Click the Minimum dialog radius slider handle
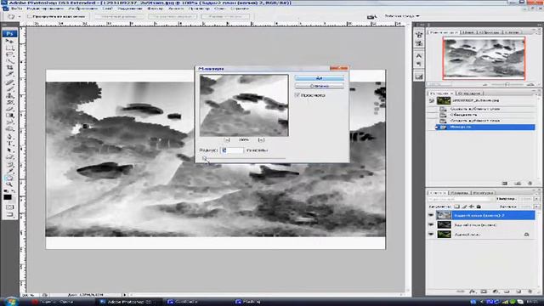The height and width of the screenshot is (306, 544). (x=204, y=159)
